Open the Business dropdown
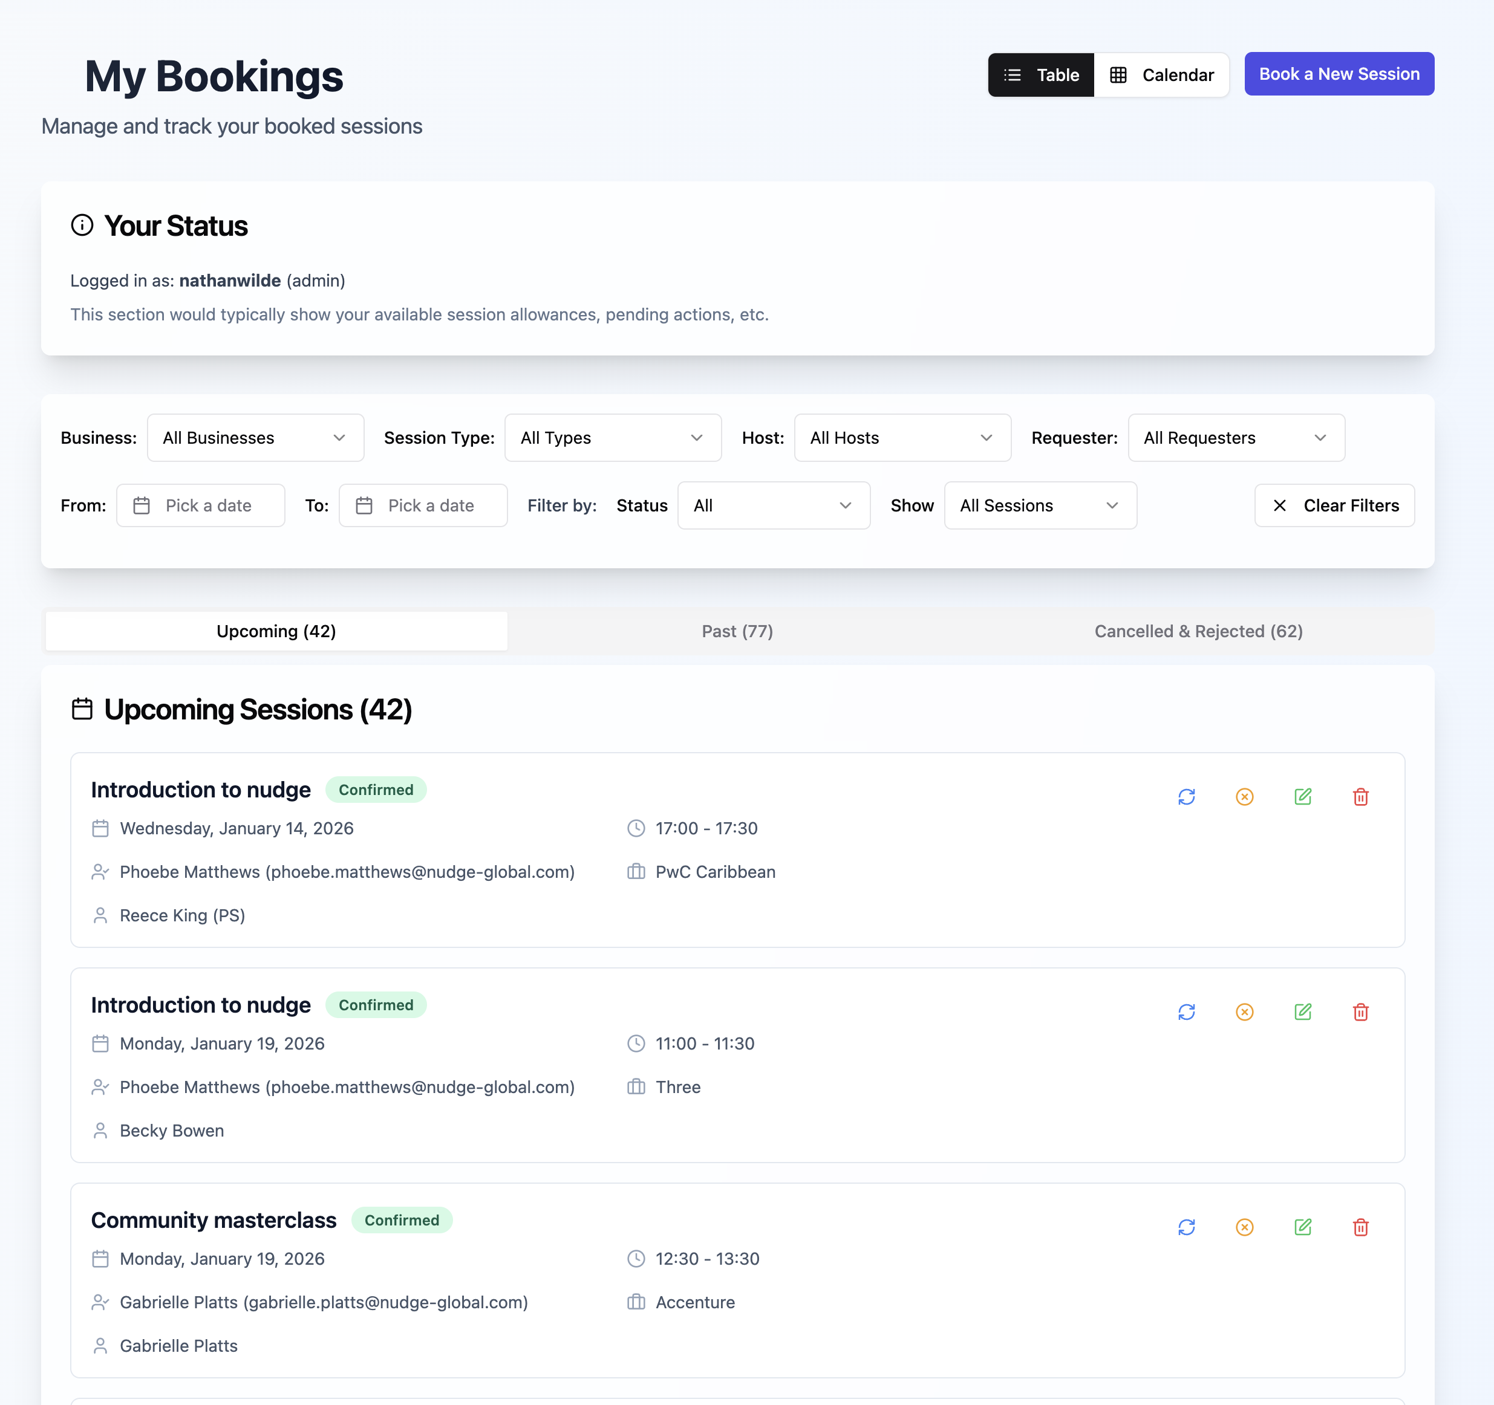 255,438
